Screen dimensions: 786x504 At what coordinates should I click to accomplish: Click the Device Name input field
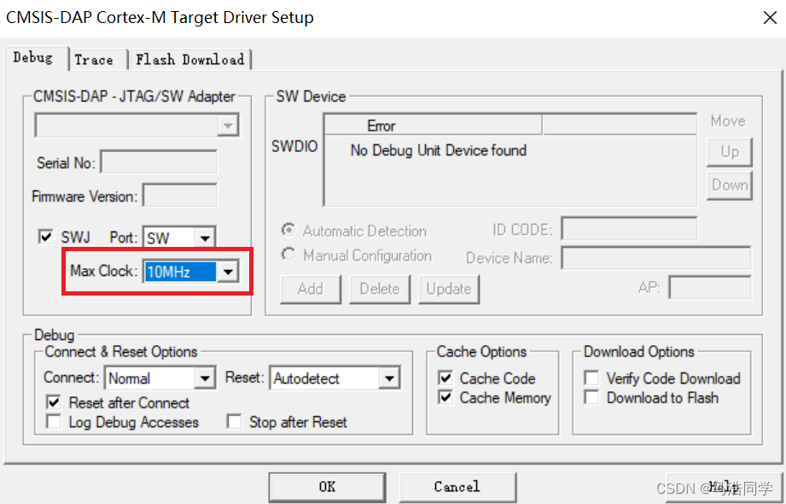pyautogui.click(x=656, y=257)
